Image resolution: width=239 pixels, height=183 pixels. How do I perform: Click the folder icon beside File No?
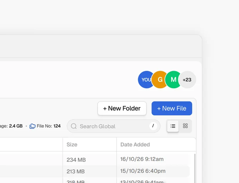[x=32, y=126]
